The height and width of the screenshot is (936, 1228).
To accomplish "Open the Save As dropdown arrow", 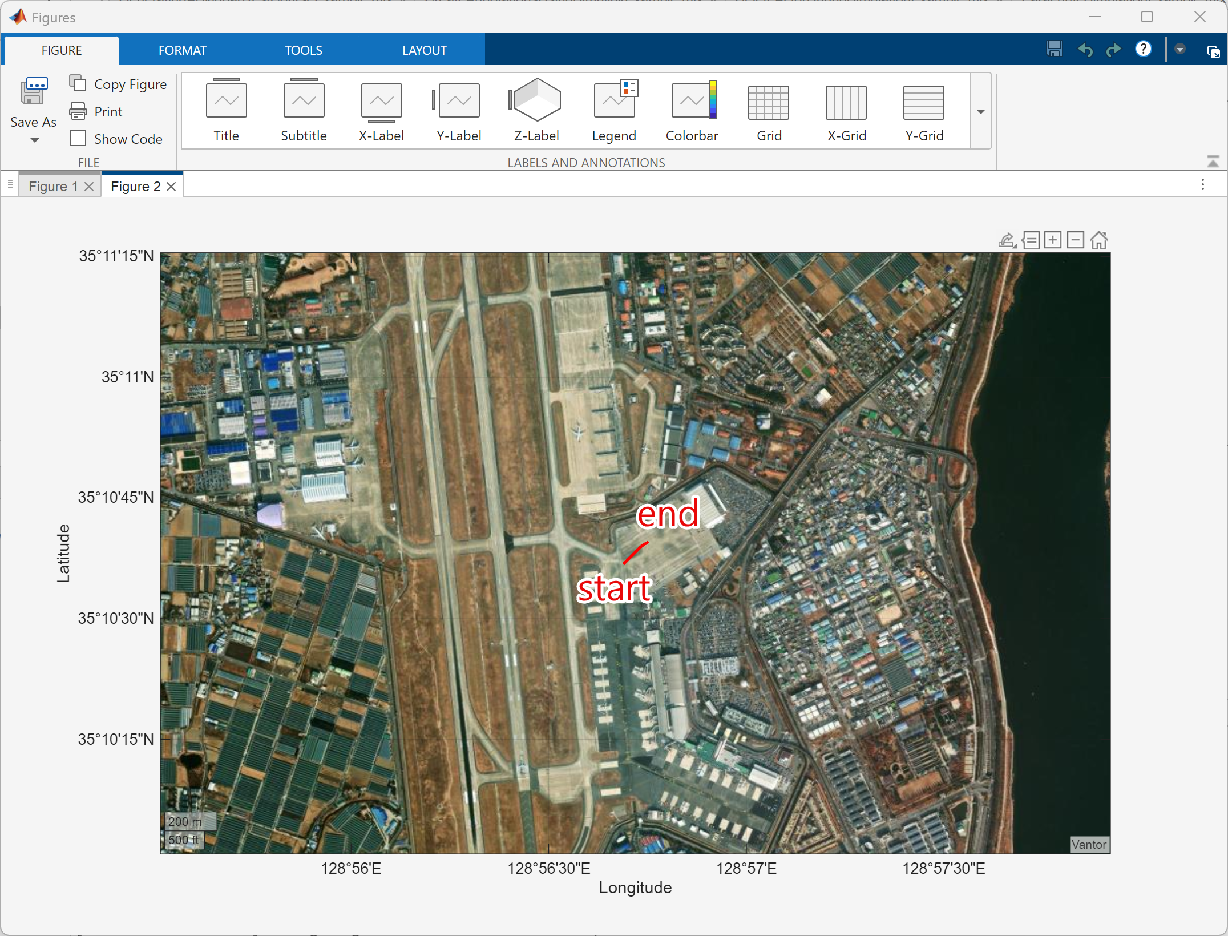I will (34, 140).
